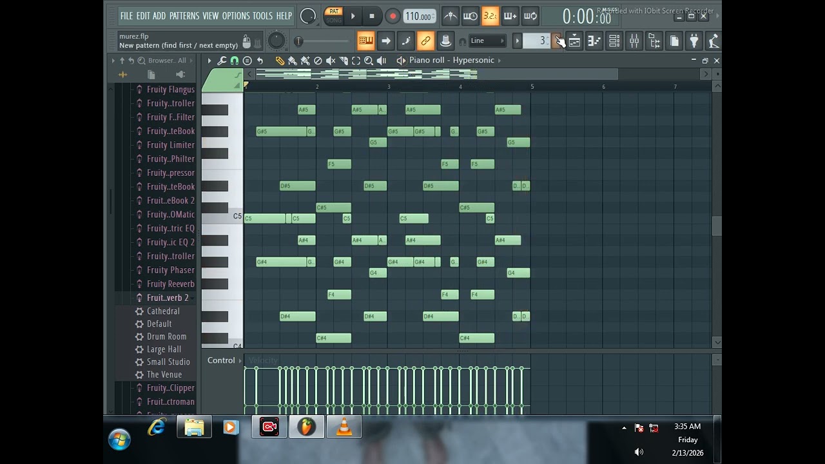This screenshot has height=464, width=825.
Task: Toggle the countdown before recording (3.2.1)
Action: [490, 16]
